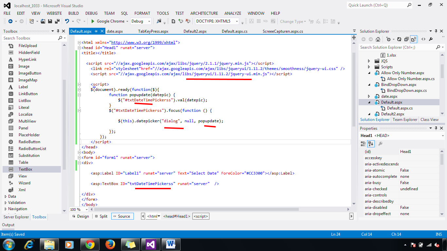447x251 pixels.
Task: Click the Quick Launch search magnifier icon
Action: [x=409, y=5]
